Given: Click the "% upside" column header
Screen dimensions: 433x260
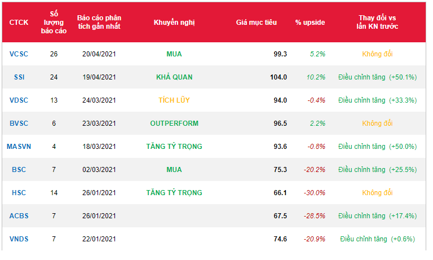Looking at the screenshot, I should (310, 22).
